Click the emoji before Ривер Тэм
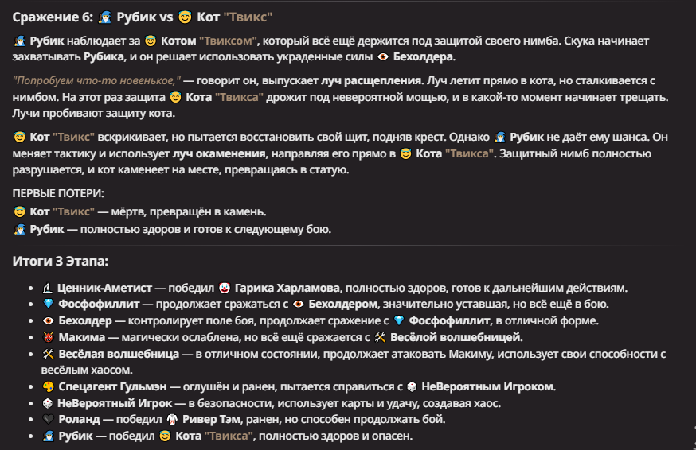 click(x=174, y=419)
